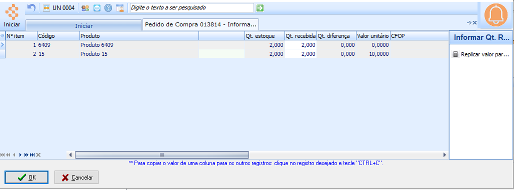Click the CFOP column header
This screenshot has height=190, width=514.
[419, 36]
